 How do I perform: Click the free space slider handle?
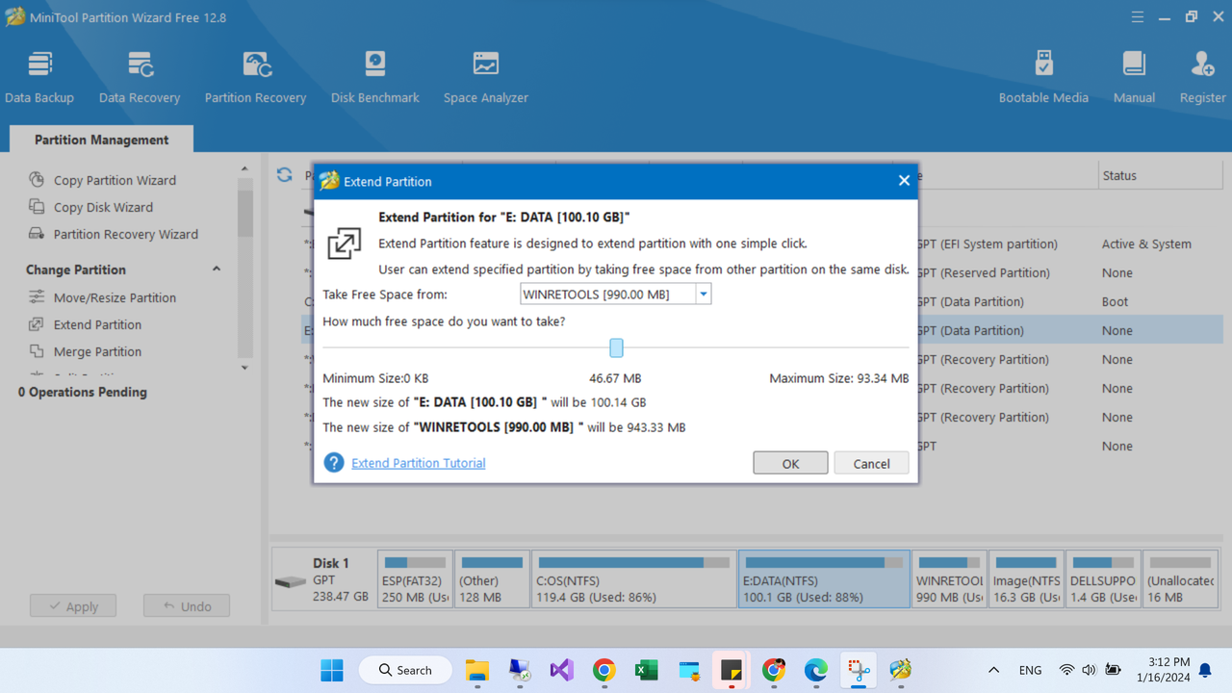tap(616, 347)
